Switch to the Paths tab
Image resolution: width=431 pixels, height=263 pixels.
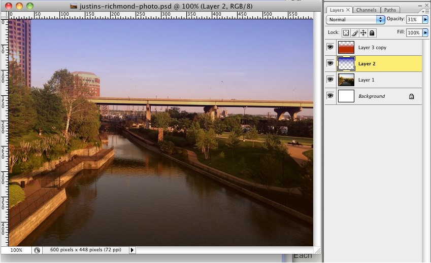[x=390, y=10]
